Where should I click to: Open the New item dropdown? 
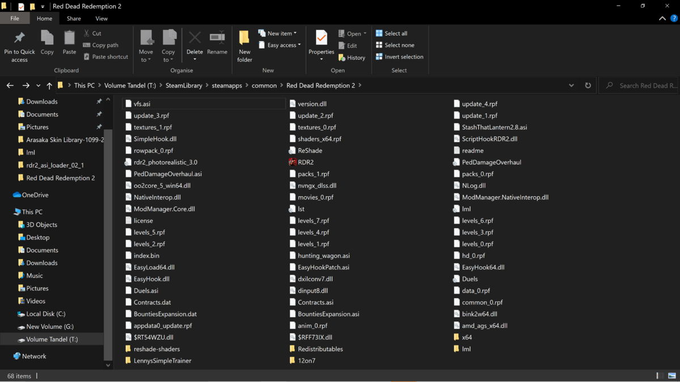pos(278,33)
